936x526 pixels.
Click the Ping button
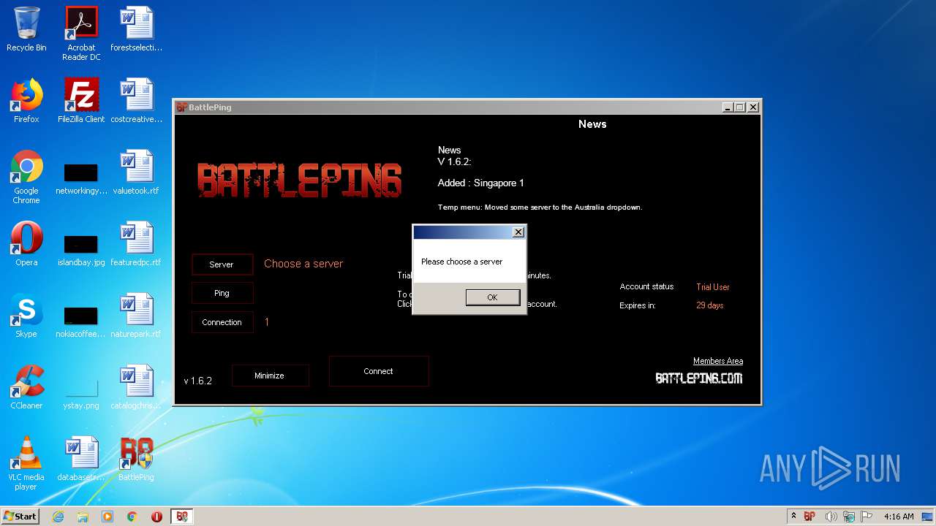pyautogui.click(x=222, y=293)
